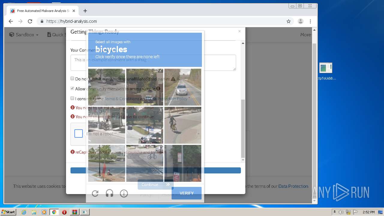Click the 2:52 PM taskbar clock
This screenshot has height=216, width=384.
tap(369, 212)
